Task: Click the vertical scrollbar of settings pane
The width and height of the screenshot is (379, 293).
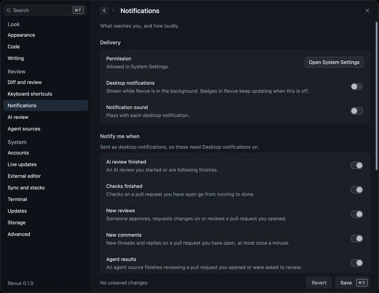Action: pos(376,96)
